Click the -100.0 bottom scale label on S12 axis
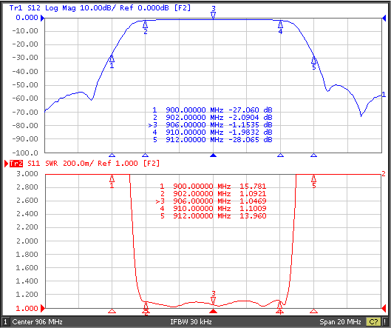The width and height of the screenshot is (391, 328). tap(25, 153)
